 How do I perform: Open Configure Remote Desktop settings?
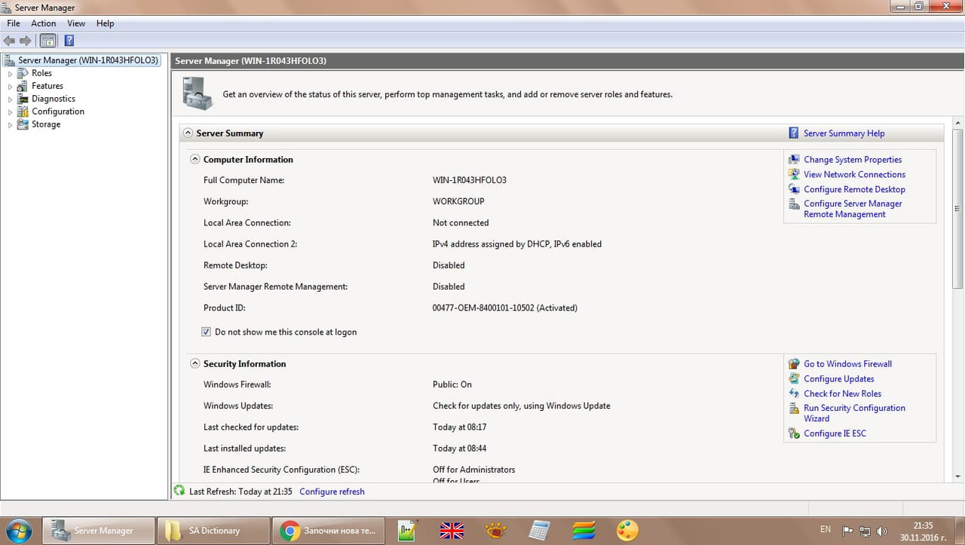pyautogui.click(x=854, y=189)
